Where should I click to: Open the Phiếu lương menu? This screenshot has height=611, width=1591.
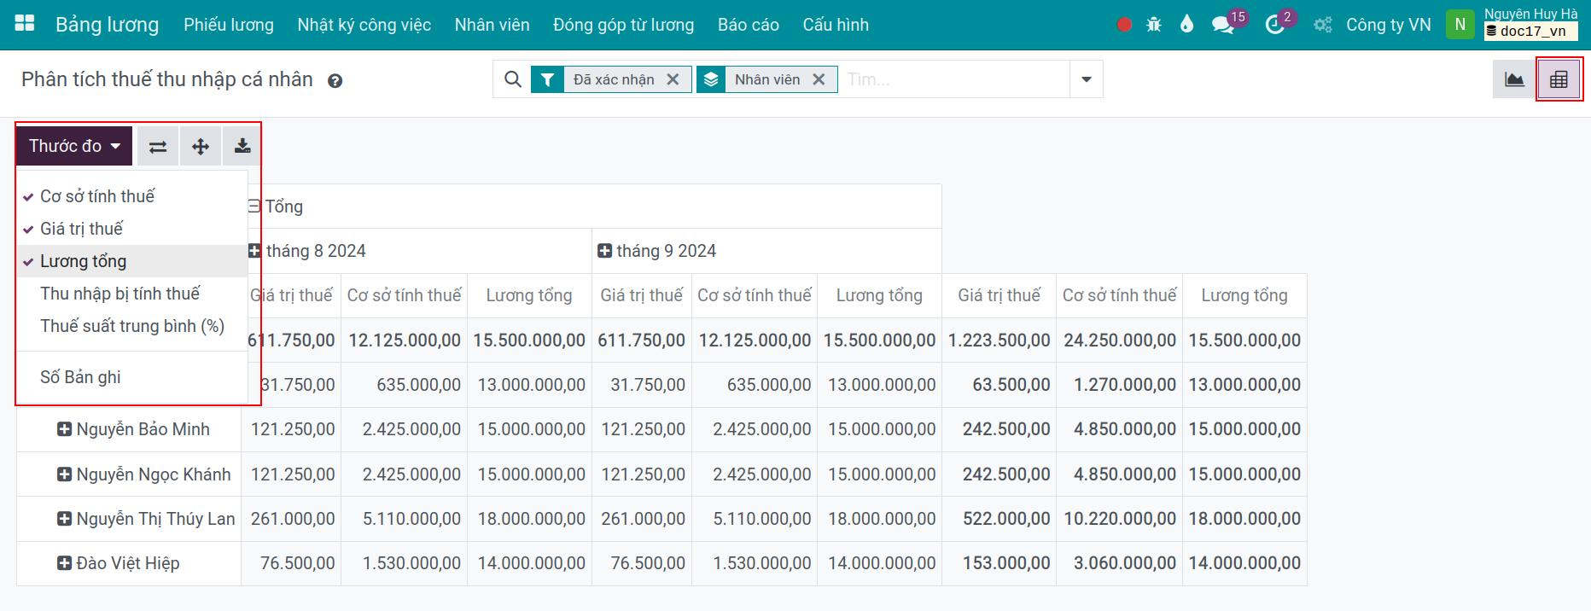pyautogui.click(x=229, y=25)
